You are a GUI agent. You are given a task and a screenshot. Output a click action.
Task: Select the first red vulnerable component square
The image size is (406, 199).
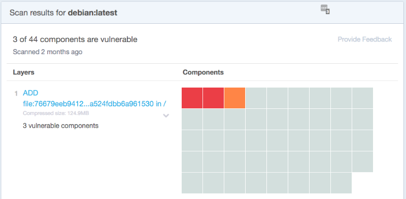192,98
